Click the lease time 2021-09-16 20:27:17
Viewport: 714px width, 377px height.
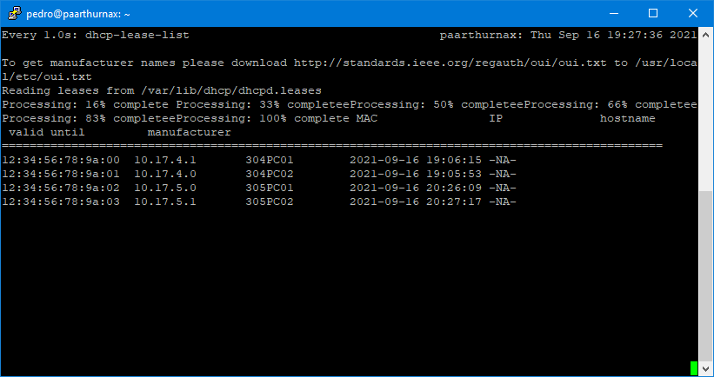click(x=415, y=202)
